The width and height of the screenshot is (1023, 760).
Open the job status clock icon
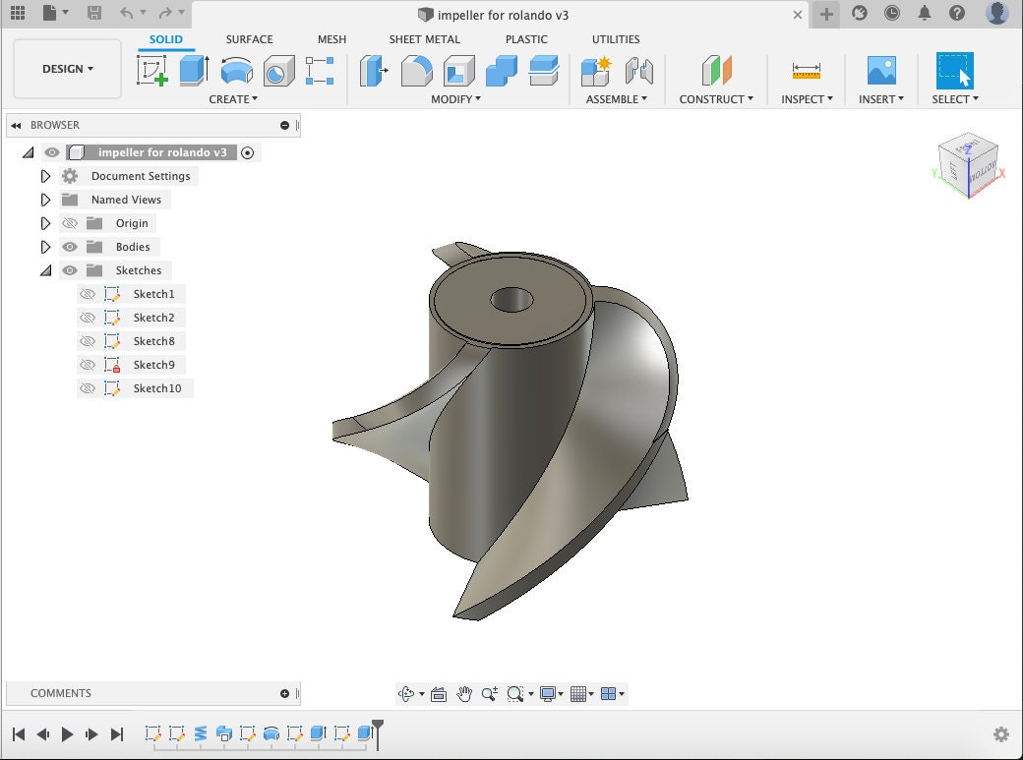(x=892, y=13)
